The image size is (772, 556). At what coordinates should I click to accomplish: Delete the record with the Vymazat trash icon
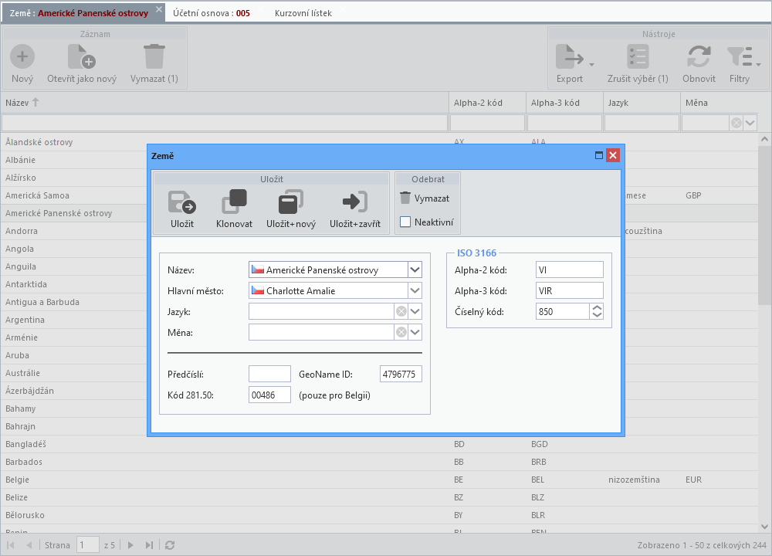[x=405, y=198]
